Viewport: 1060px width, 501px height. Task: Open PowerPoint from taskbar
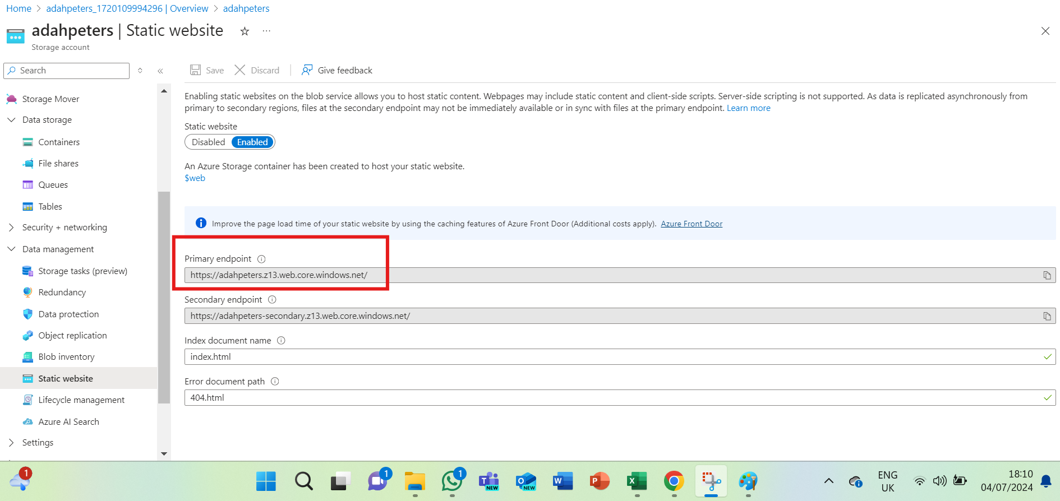(x=600, y=481)
